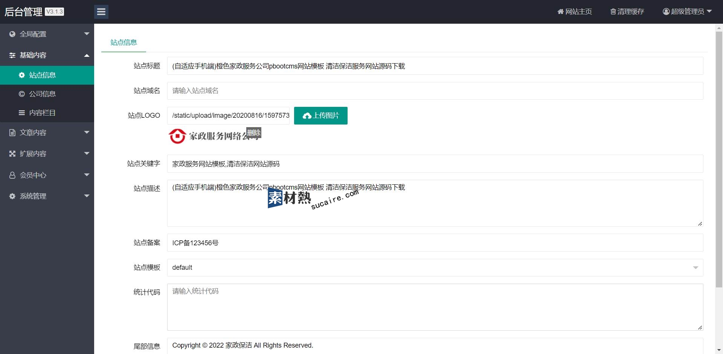
Task: Click the 后台管理 title logo
Action: coord(23,12)
